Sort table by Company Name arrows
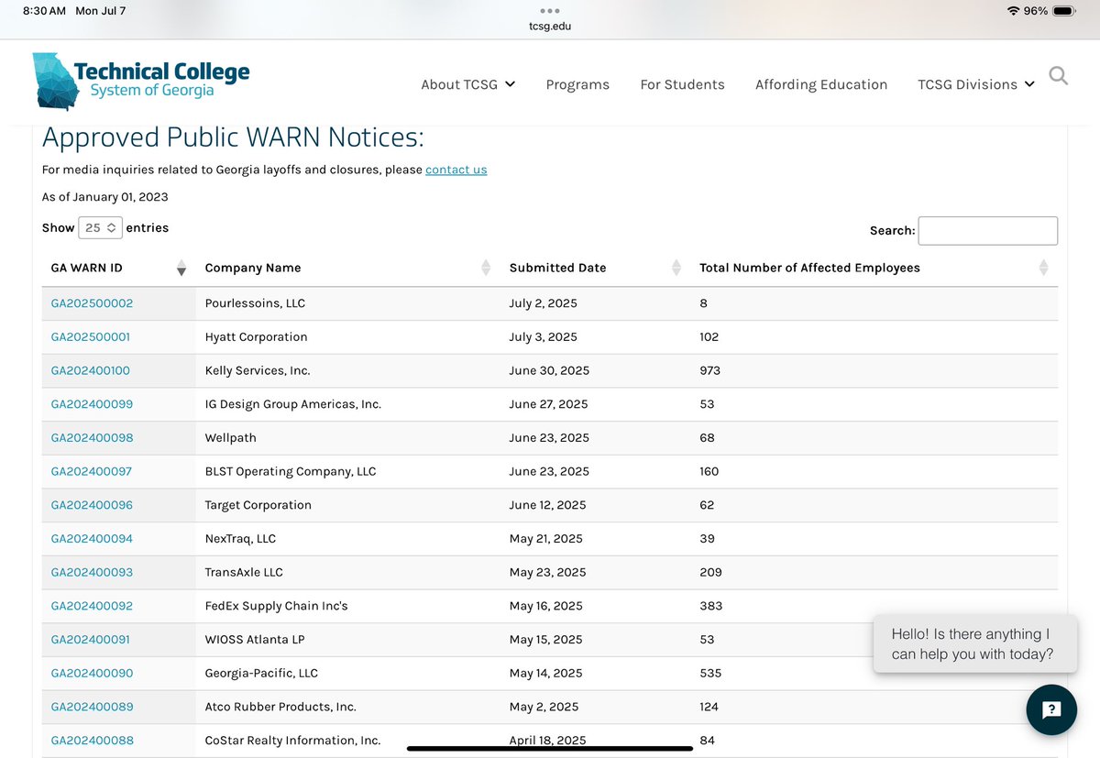Viewport: 1100px width, 758px height. tap(486, 268)
